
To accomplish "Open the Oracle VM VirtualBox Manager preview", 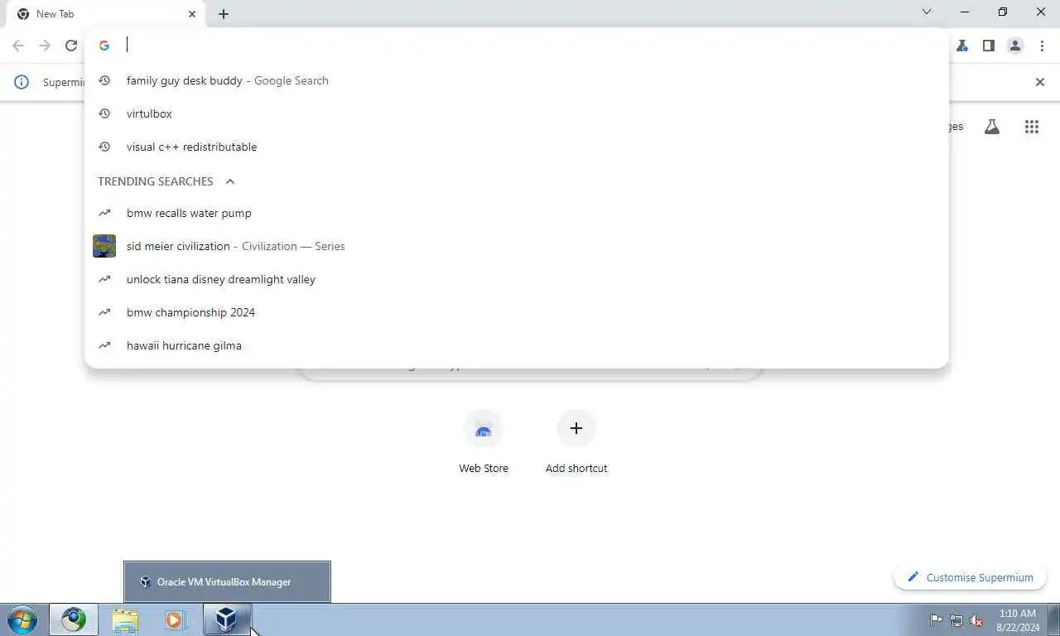I will pyautogui.click(x=227, y=581).
